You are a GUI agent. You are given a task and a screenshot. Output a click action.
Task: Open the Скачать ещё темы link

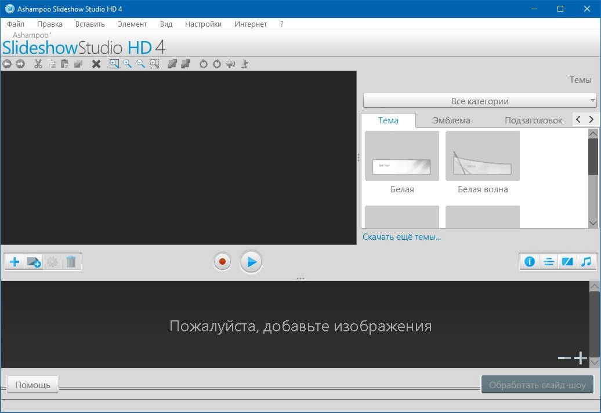pyautogui.click(x=401, y=236)
